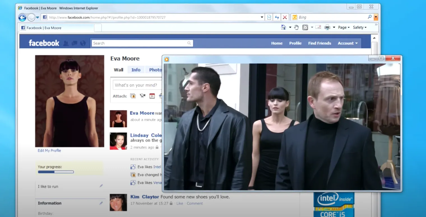Click the Information section pencil icon
426x217 pixels.
tap(101, 203)
